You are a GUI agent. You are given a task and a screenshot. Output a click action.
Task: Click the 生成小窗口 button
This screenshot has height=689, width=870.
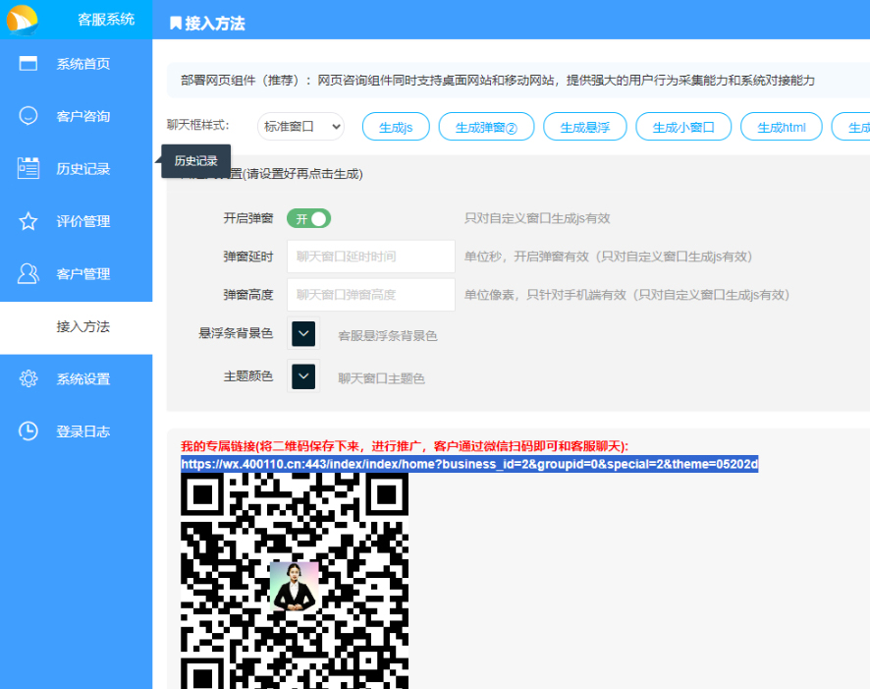[683, 127]
